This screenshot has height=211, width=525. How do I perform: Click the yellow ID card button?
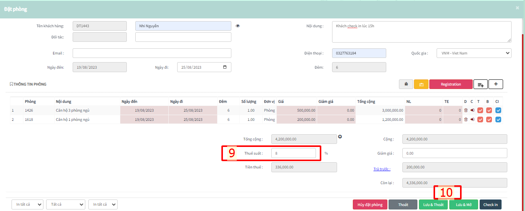point(421,84)
